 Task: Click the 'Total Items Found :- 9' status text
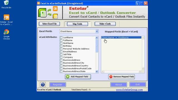[x=81, y=90]
